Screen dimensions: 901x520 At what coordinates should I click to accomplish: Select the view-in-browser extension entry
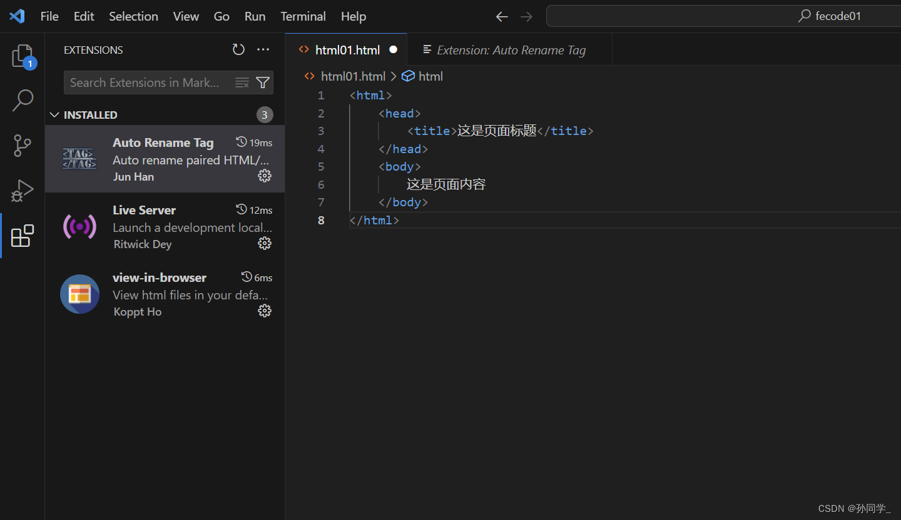tap(165, 294)
